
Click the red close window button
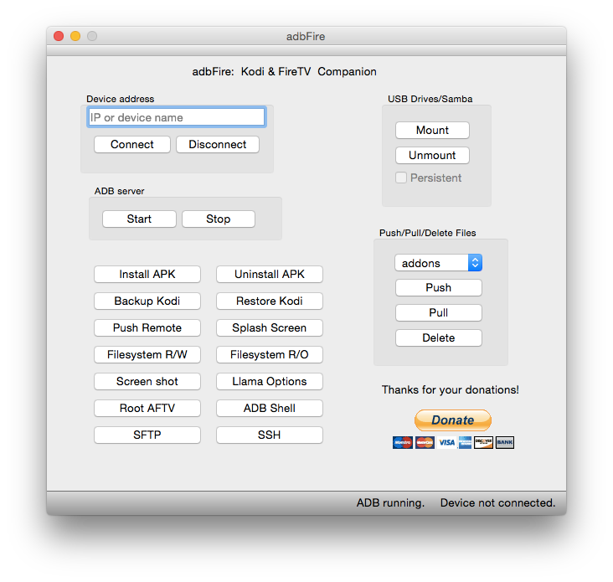tap(59, 36)
